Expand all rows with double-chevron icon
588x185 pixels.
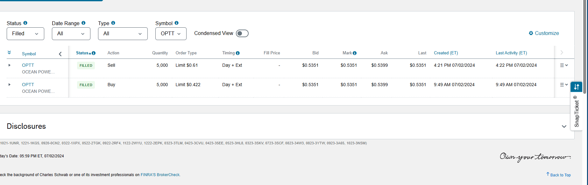coord(9,53)
